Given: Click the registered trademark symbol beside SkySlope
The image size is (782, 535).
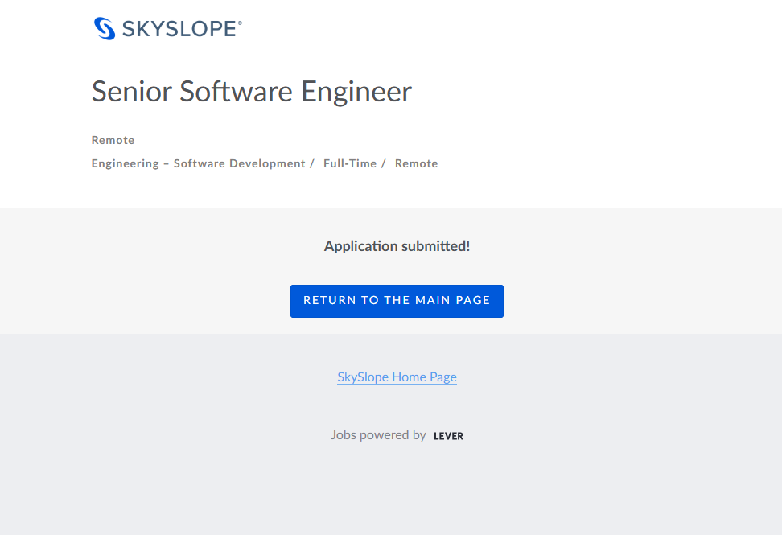Looking at the screenshot, I should (x=240, y=23).
